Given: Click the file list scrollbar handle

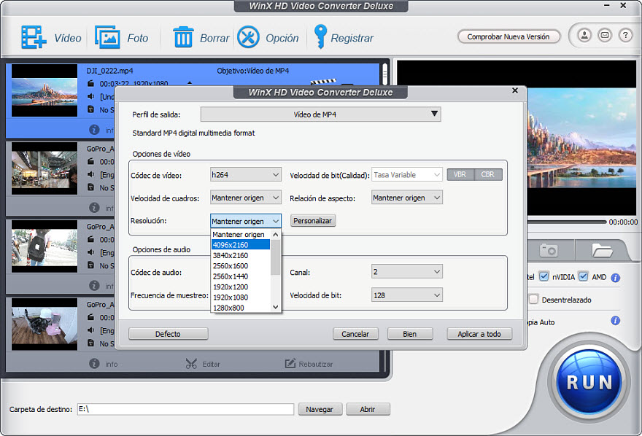Looking at the screenshot, I should click(x=385, y=74).
